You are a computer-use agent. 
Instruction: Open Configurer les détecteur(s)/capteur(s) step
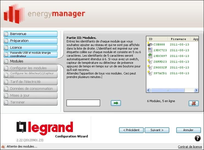(31, 75)
